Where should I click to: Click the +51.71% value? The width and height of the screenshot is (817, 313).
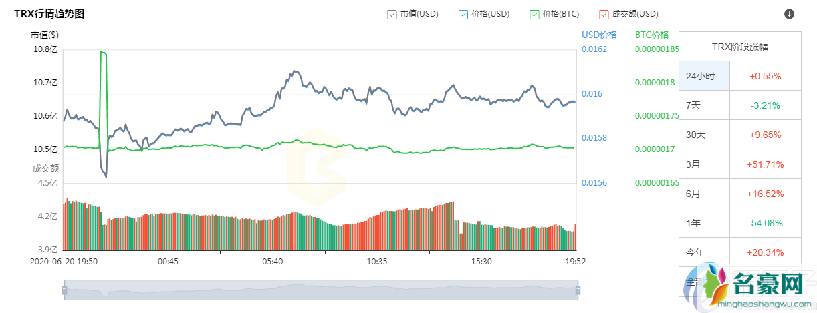click(766, 164)
